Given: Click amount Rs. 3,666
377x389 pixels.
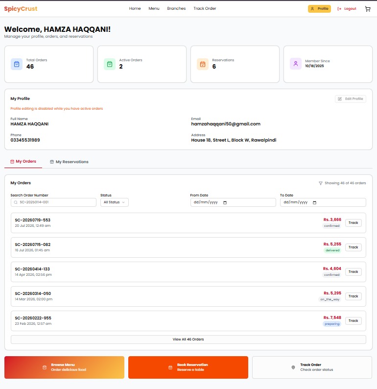Looking at the screenshot, I should [332, 219].
